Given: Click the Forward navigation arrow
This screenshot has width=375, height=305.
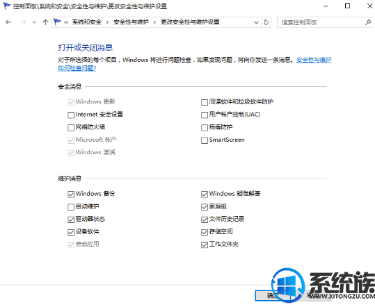Looking at the screenshot, I should [x=23, y=22].
